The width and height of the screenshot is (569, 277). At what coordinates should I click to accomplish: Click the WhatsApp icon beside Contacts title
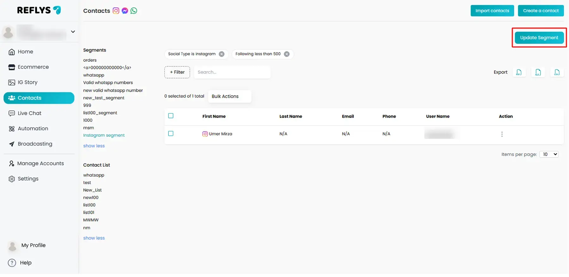[134, 11]
